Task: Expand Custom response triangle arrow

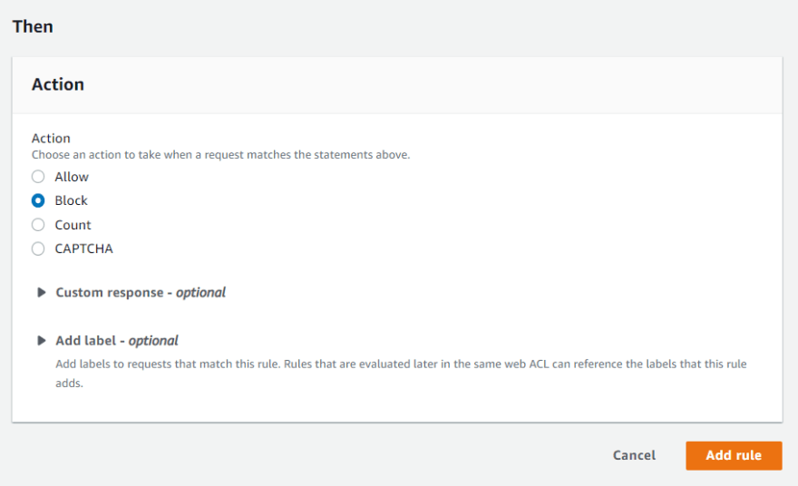Action: tap(41, 292)
